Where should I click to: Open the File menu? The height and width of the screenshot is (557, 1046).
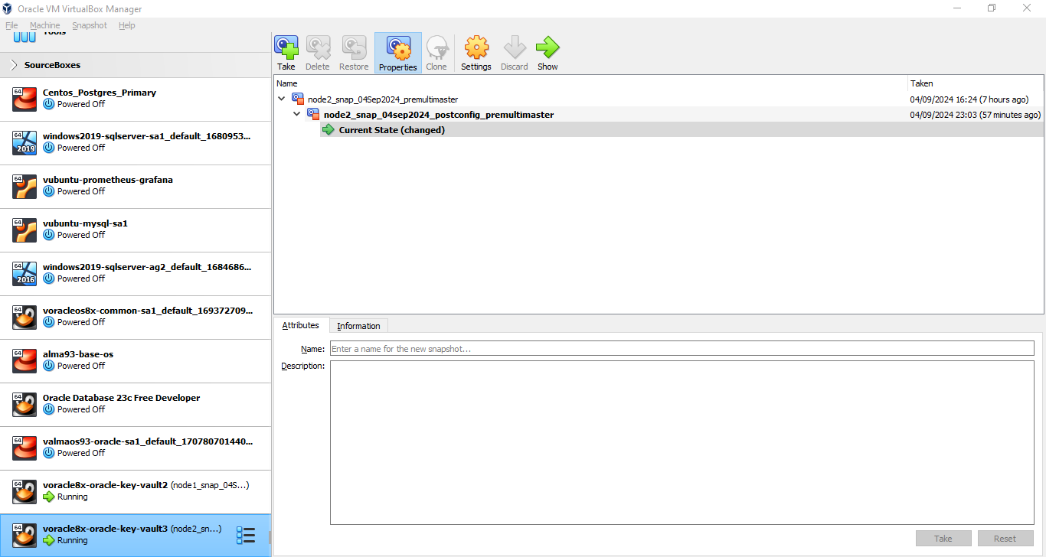click(x=11, y=25)
